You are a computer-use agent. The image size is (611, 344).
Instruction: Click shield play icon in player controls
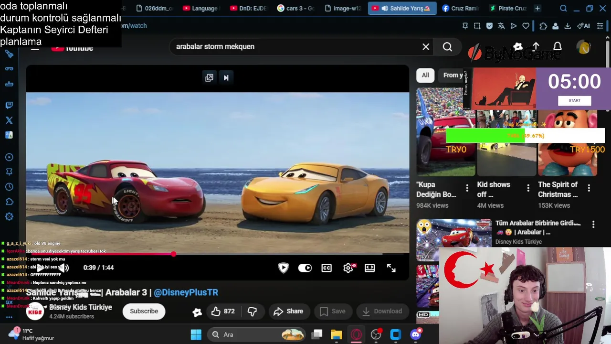tap(283, 268)
